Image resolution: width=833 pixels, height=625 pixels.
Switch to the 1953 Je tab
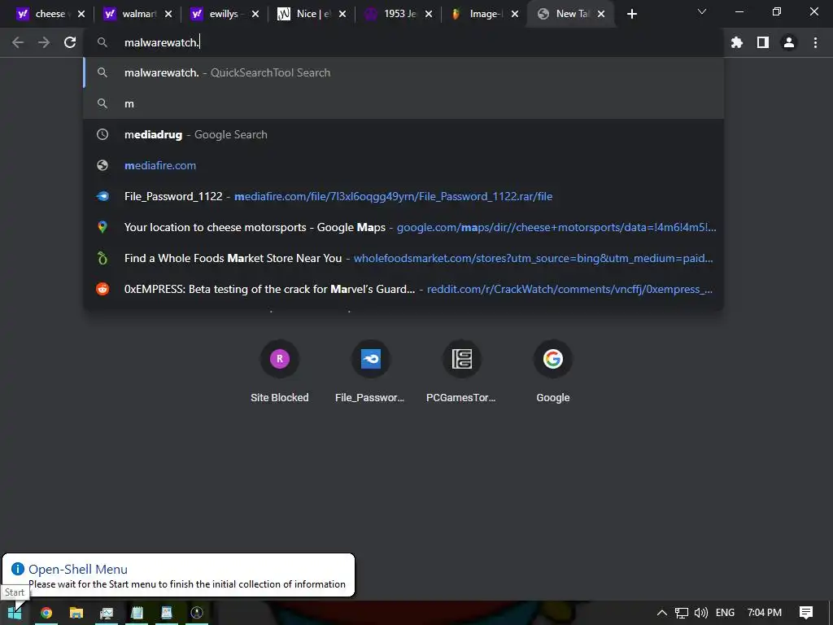[x=391, y=14]
